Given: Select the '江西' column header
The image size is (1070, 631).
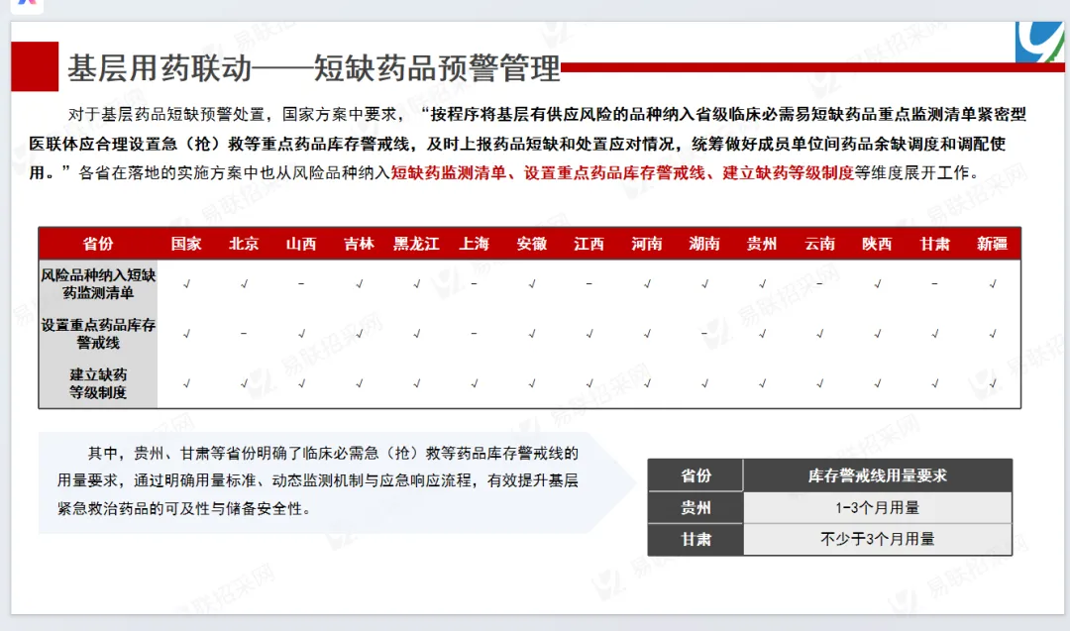Looking at the screenshot, I should (x=588, y=244).
